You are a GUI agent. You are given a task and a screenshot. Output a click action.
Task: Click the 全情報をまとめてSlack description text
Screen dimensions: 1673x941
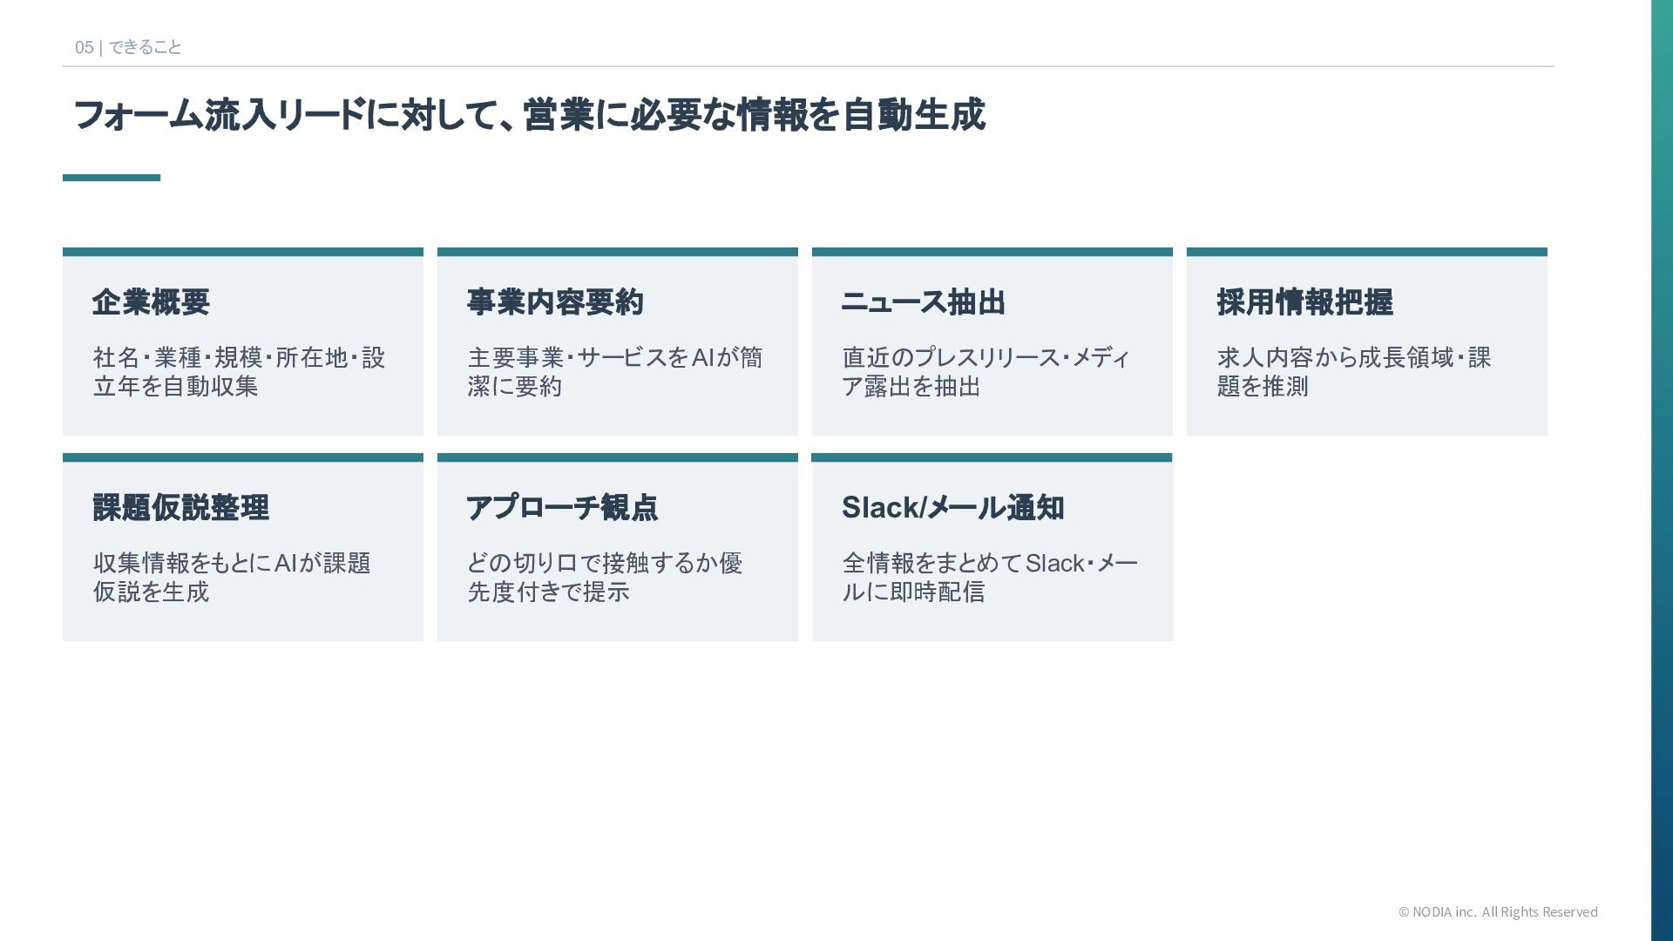(x=990, y=578)
